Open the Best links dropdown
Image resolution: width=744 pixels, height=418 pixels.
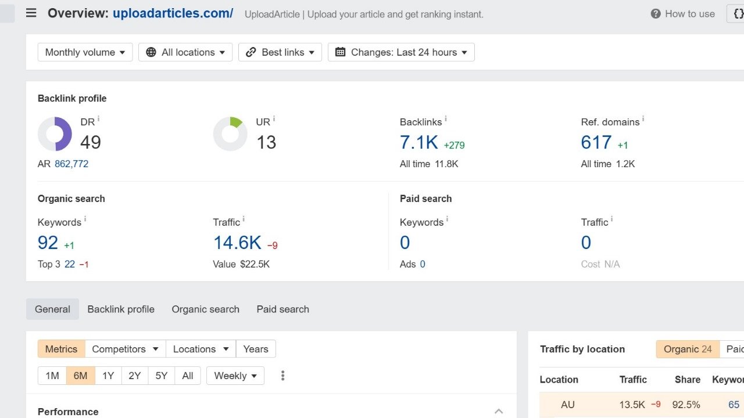point(280,52)
